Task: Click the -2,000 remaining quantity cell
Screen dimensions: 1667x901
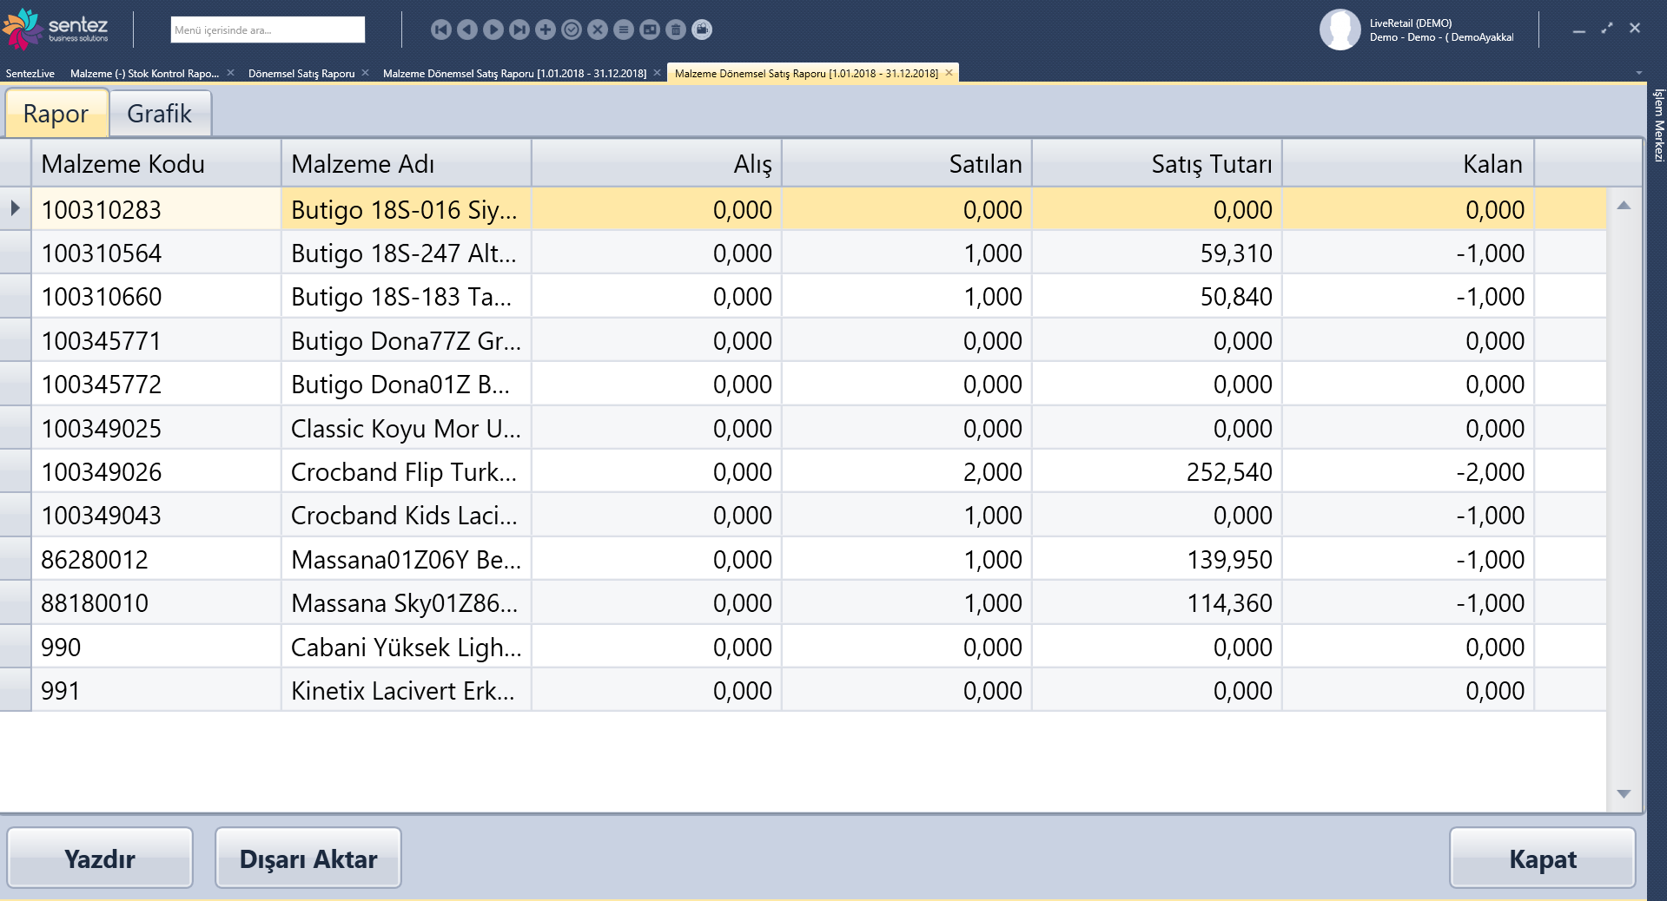Action: point(1408,471)
